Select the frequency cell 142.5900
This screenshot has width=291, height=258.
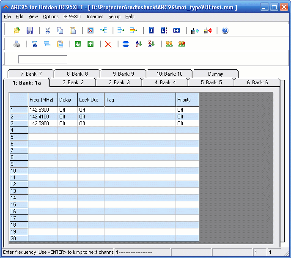point(43,124)
